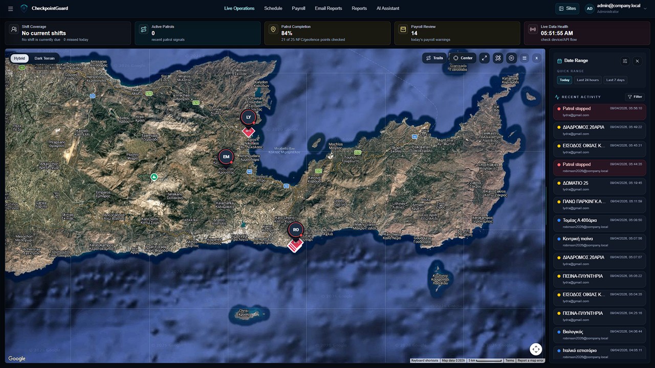This screenshot has width=655, height=368.
Task: Open Patrol stopped entry at 05:56:10
Action: tap(600, 111)
